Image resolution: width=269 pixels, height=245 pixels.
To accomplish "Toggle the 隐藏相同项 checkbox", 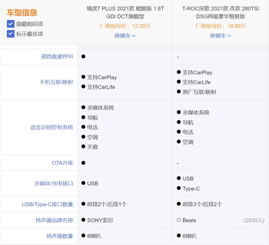I will click(x=10, y=24).
